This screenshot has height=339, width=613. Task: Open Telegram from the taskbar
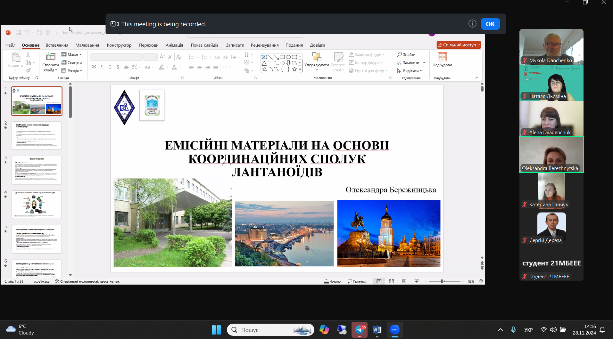(359, 330)
